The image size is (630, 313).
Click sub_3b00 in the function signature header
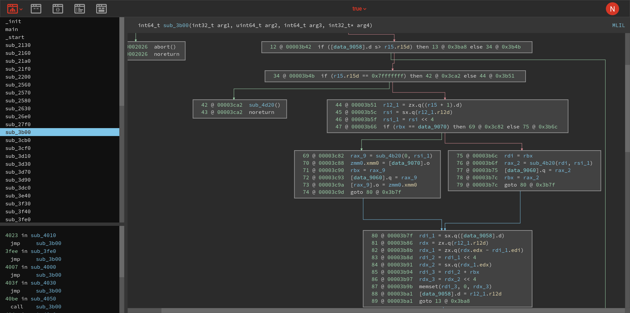pyautogui.click(x=176, y=25)
